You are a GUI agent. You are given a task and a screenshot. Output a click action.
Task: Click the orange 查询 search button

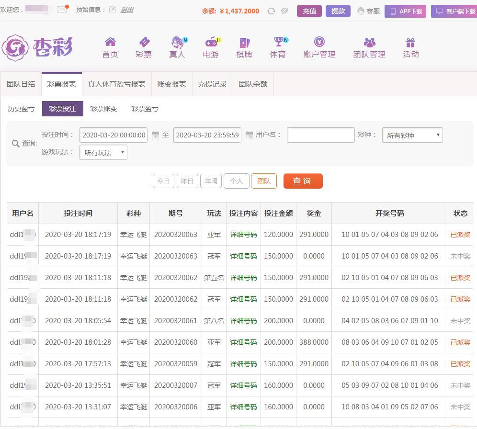(x=303, y=181)
